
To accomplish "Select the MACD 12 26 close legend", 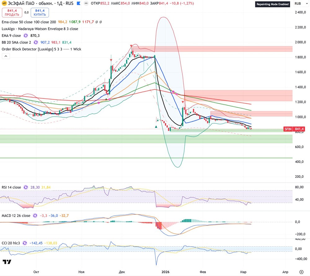I will pos(16,216).
